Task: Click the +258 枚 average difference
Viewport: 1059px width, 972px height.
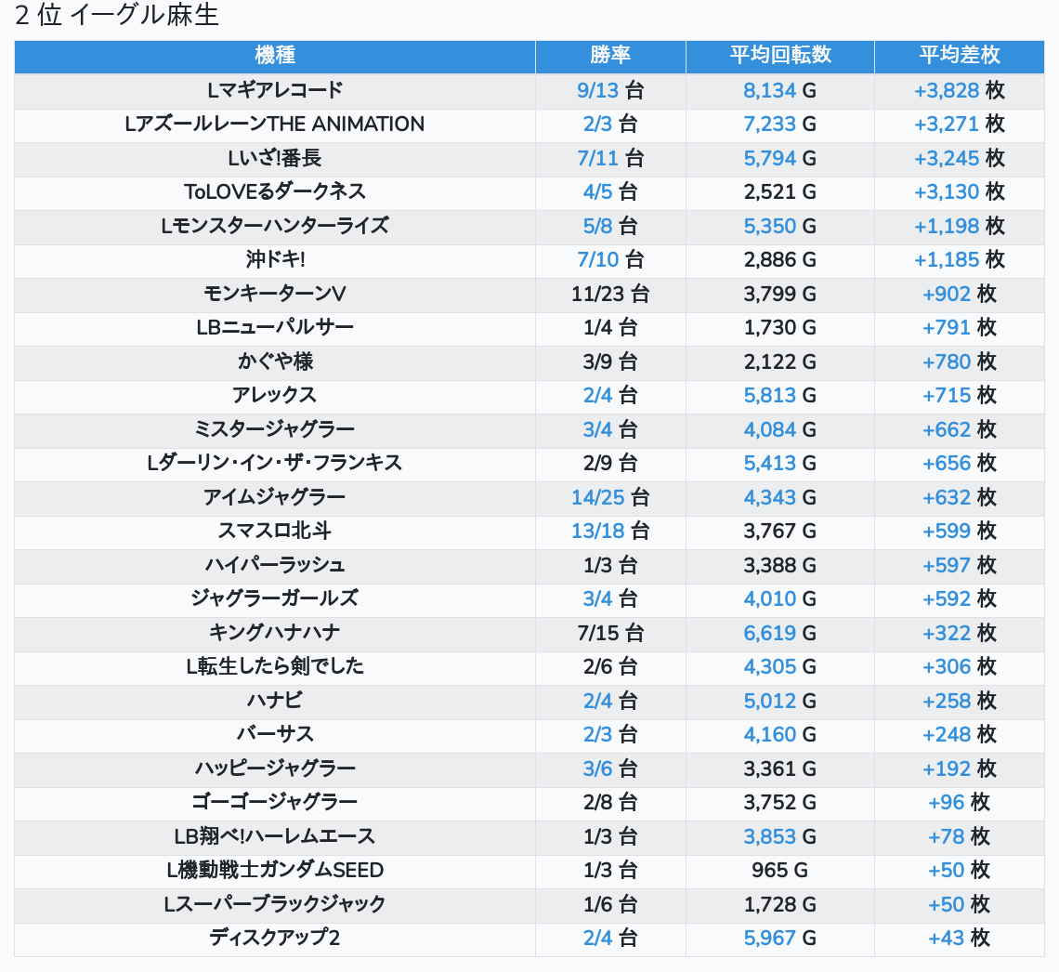Action: pyautogui.click(x=959, y=701)
